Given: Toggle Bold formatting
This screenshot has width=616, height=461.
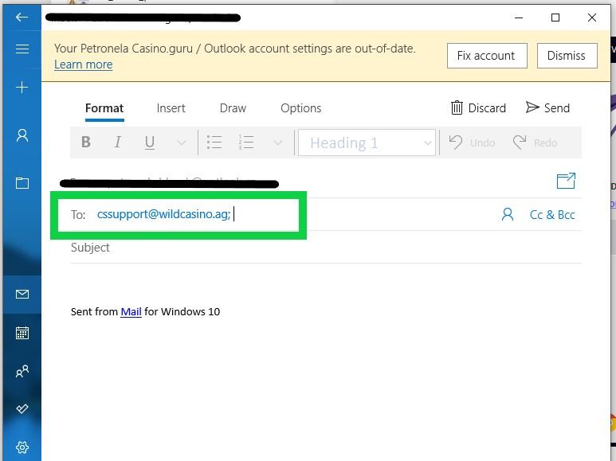Looking at the screenshot, I should pyautogui.click(x=86, y=143).
